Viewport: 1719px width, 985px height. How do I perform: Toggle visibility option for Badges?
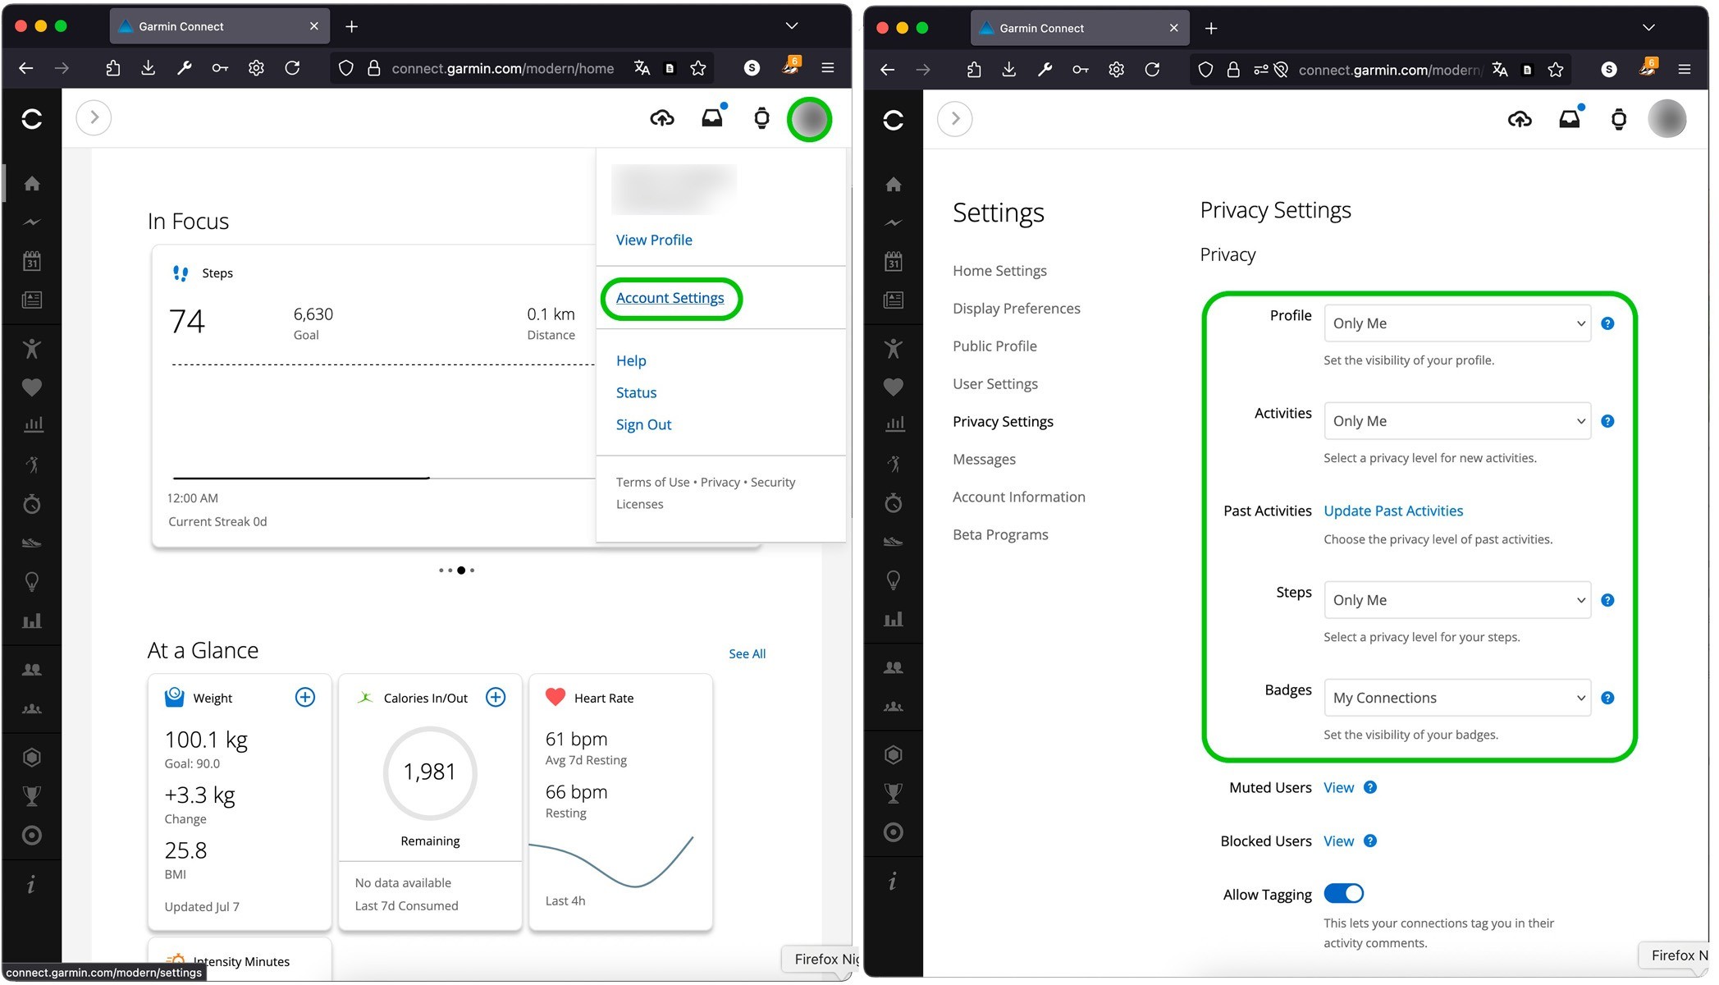click(x=1456, y=697)
